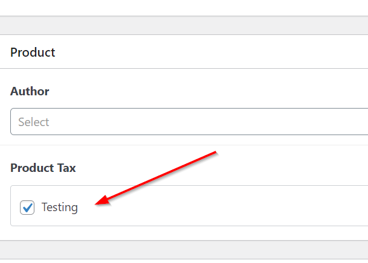Click the middle of the red arrow
The image size is (368, 263).
pos(157,177)
